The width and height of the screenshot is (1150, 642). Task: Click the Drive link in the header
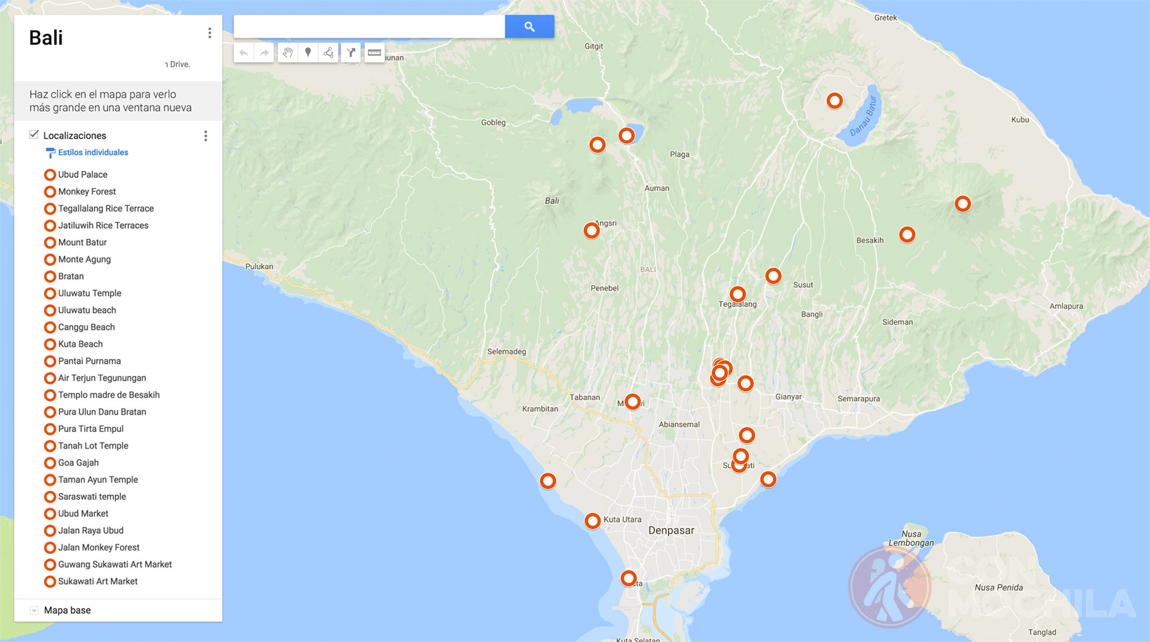[x=178, y=64]
